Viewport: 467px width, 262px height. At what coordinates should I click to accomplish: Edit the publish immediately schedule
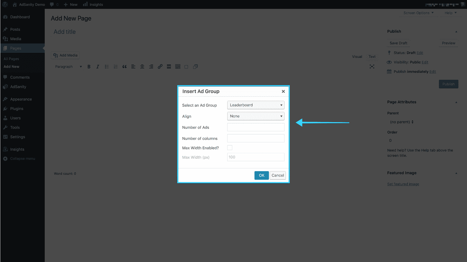point(433,72)
